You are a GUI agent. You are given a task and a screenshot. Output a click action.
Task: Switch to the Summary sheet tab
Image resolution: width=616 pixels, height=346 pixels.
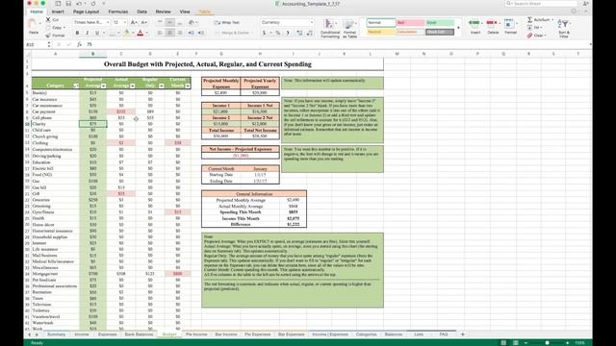pyautogui.click(x=56, y=334)
